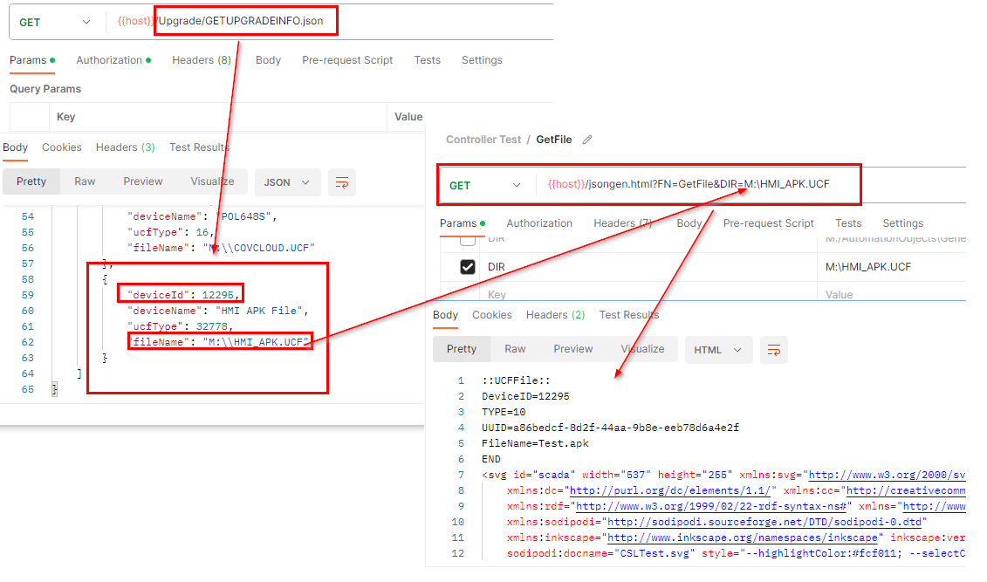Follow the inkscape.org namespaces link
This screenshot has width=987, height=582.
(x=745, y=538)
